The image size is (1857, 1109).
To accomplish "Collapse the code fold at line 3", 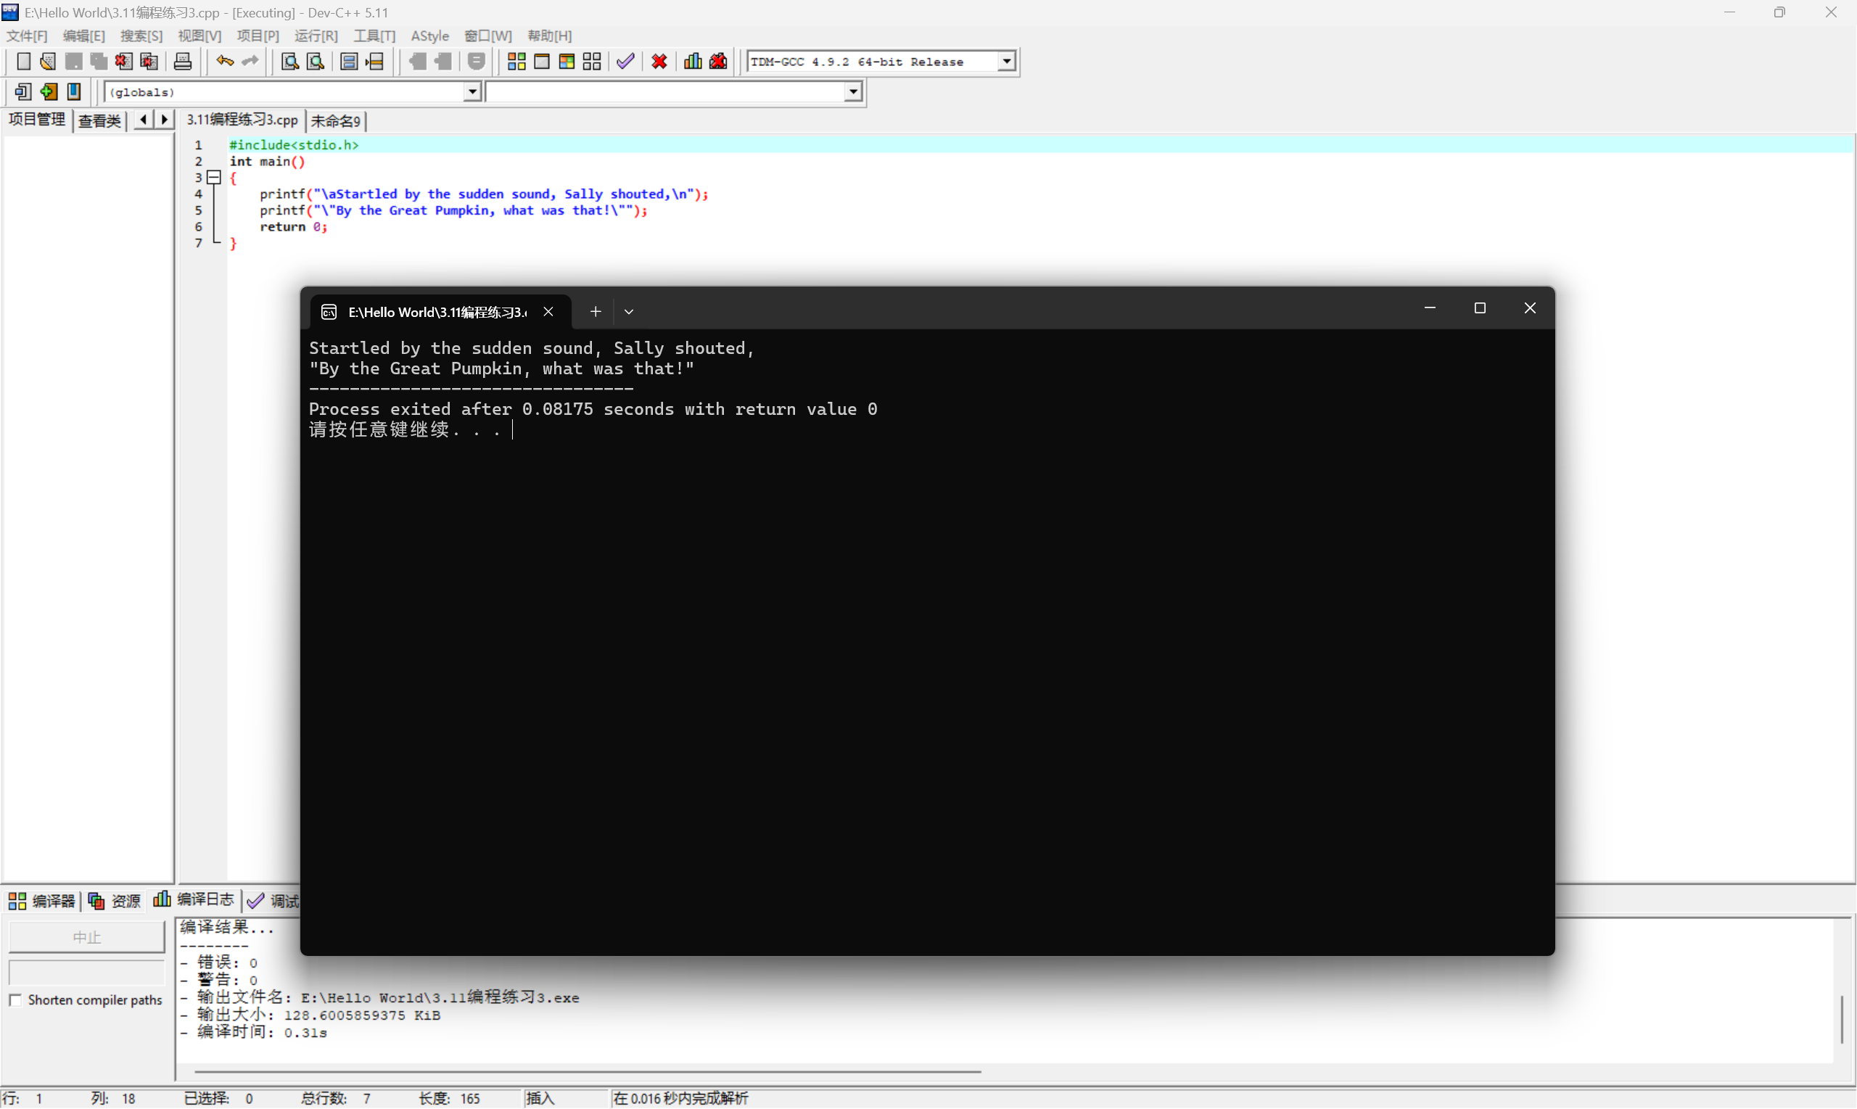I will click(x=215, y=177).
